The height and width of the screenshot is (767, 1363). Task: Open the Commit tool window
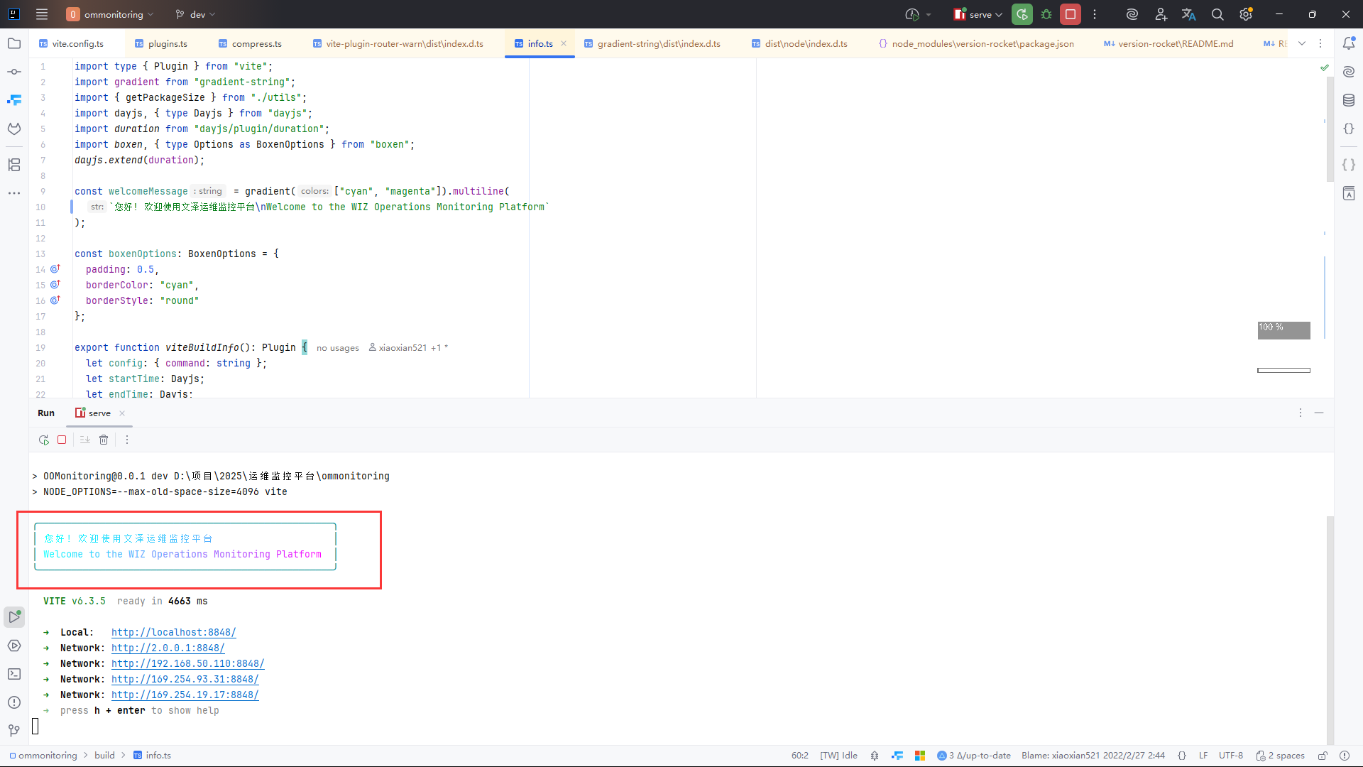(14, 72)
